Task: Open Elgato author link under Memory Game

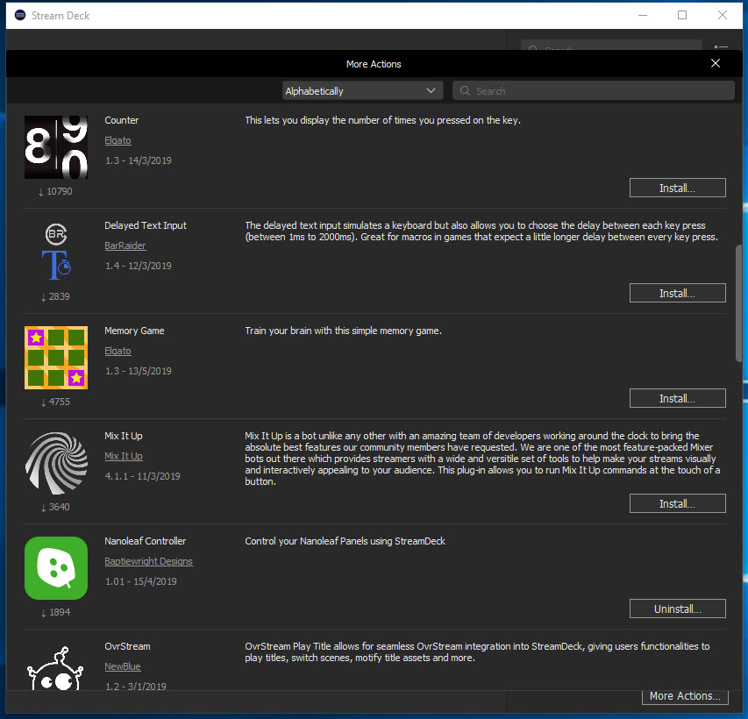Action: tap(118, 351)
